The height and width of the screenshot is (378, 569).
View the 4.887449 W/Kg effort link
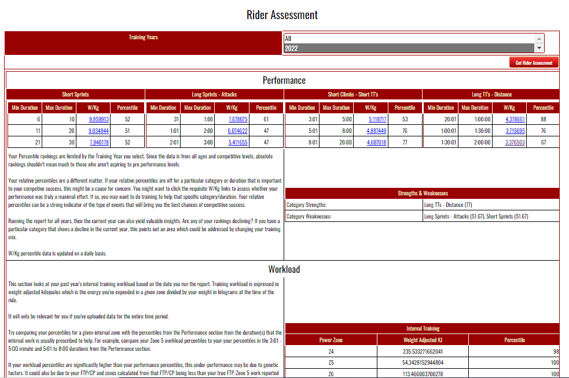[376, 131]
